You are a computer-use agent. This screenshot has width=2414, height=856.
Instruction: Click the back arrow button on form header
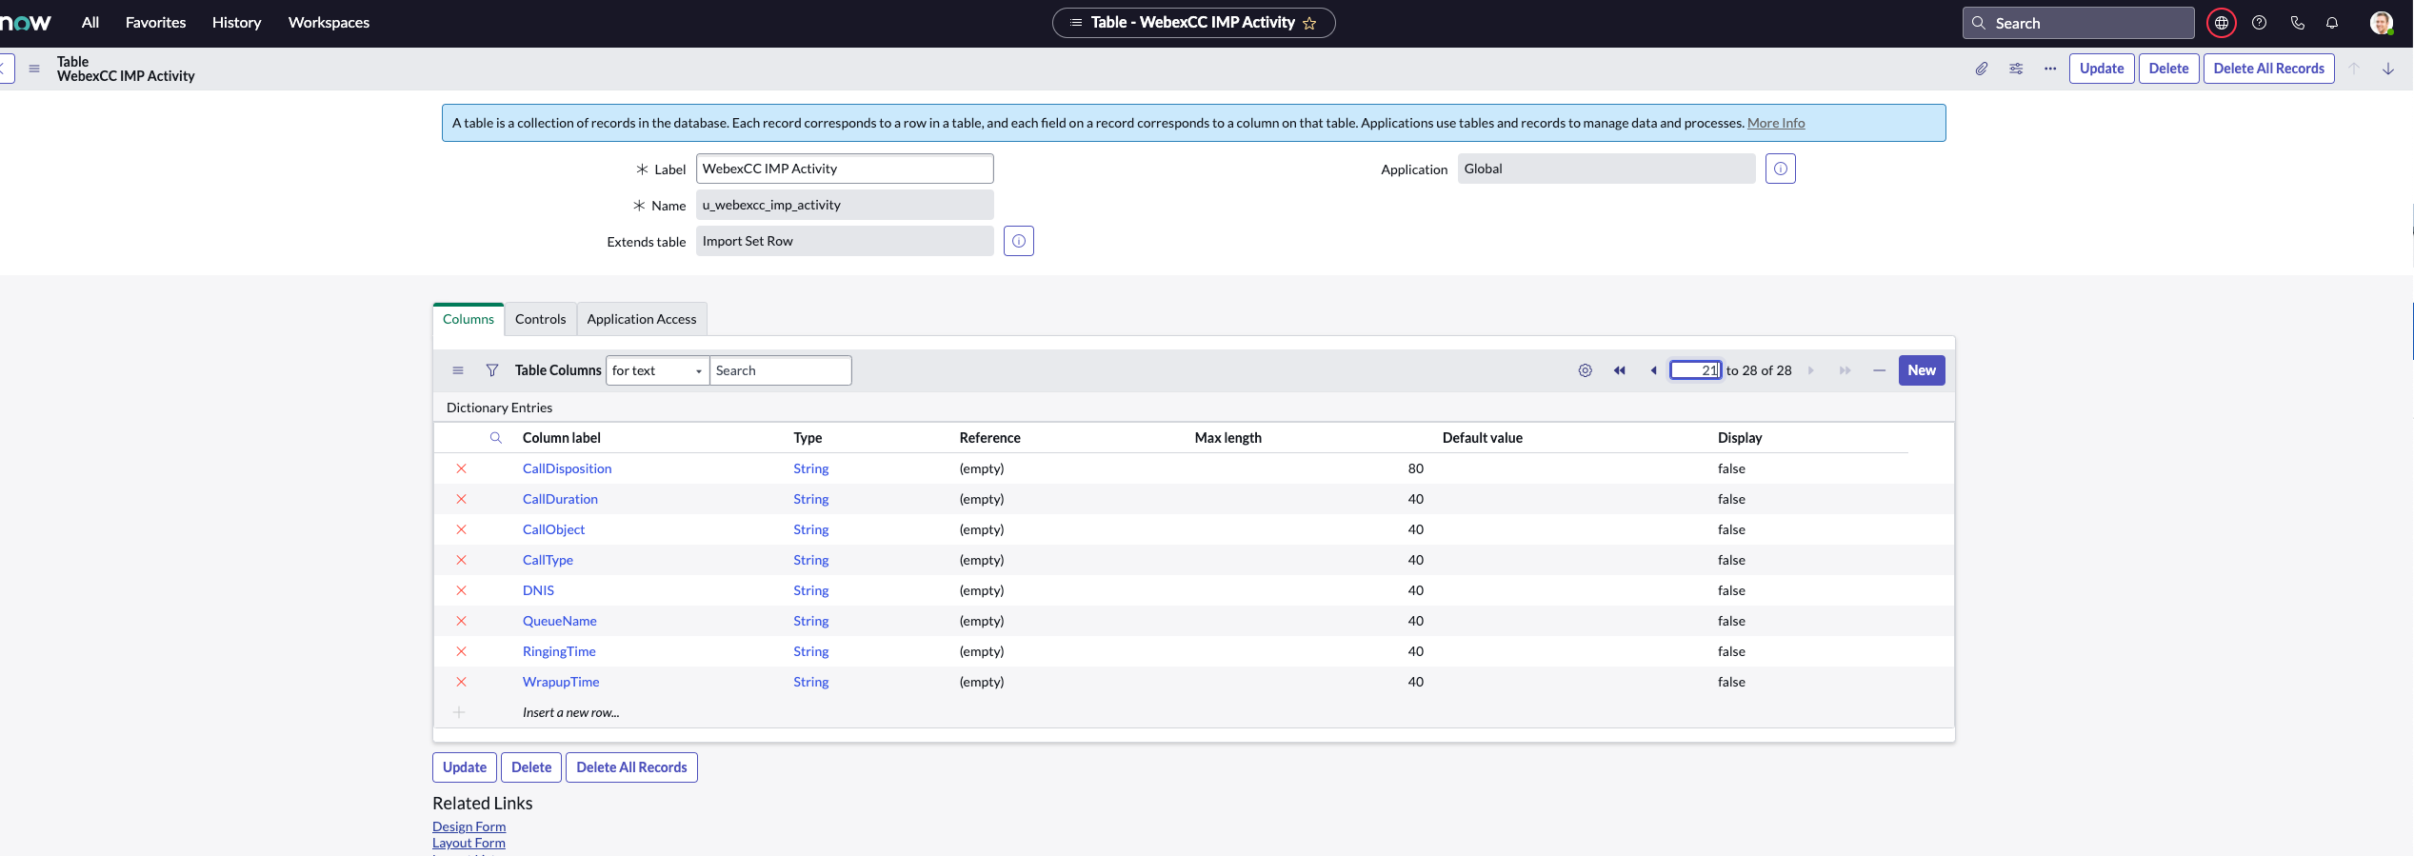pyautogui.click(x=5, y=69)
